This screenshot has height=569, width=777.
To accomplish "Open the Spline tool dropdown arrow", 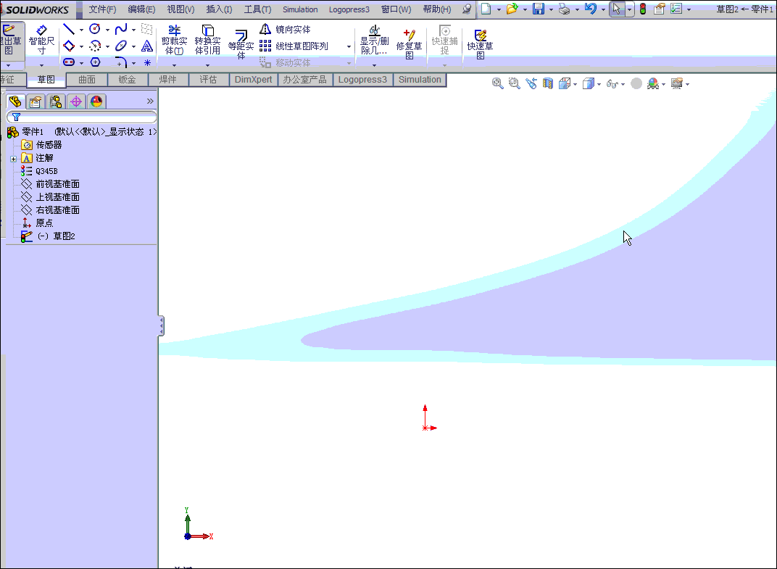I will click(x=133, y=30).
